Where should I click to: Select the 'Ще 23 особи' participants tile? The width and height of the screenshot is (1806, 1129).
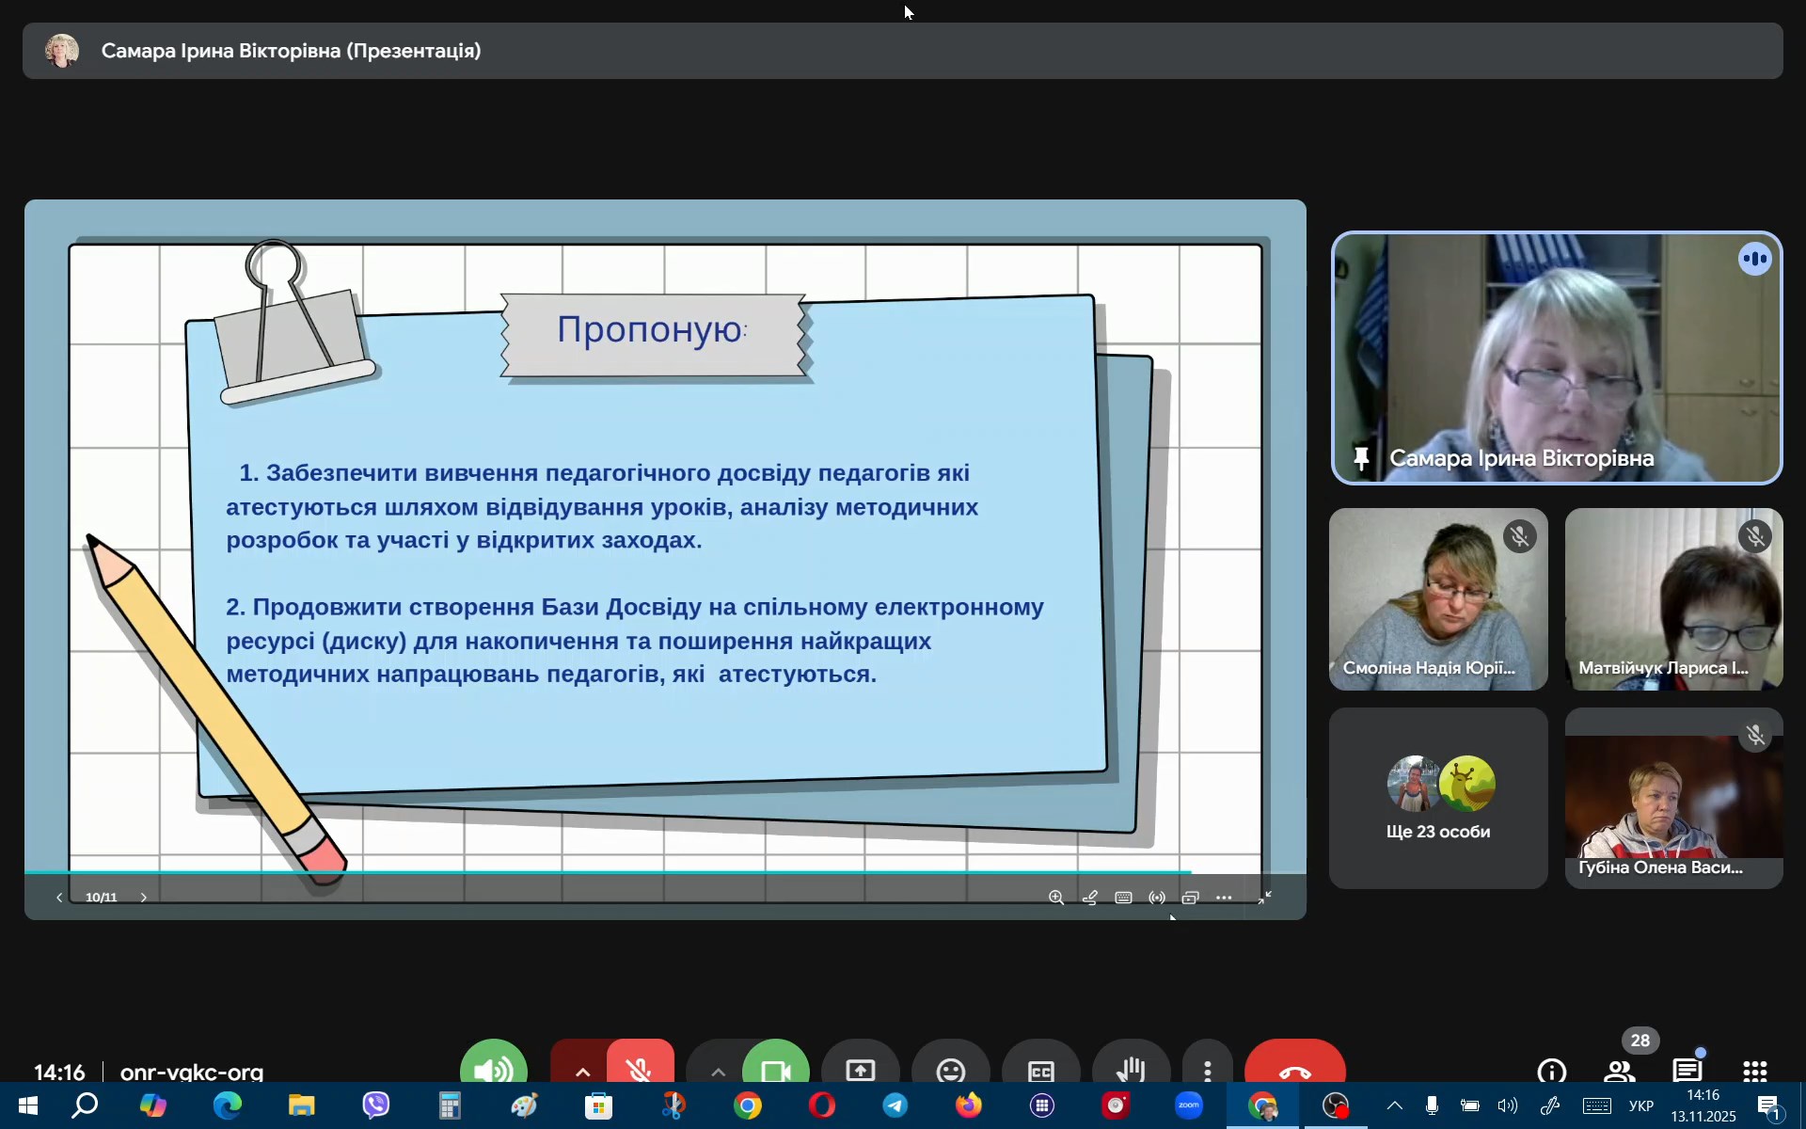pos(1437,798)
